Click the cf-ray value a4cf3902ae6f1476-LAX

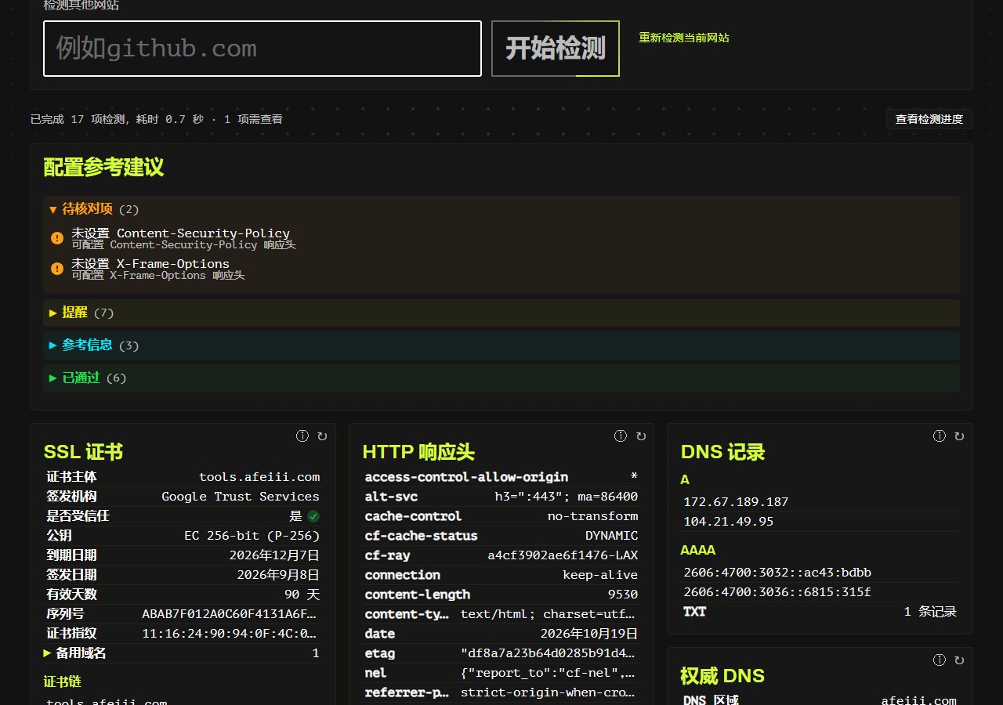coord(563,555)
